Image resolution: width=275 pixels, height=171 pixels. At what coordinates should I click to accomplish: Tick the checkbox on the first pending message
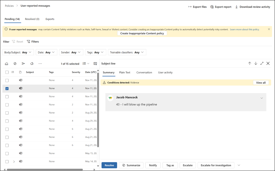pos(7,80)
